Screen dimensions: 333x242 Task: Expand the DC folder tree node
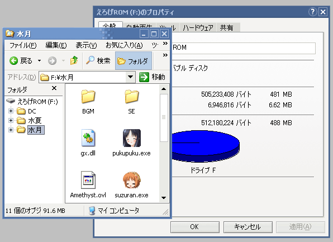(x=11, y=111)
